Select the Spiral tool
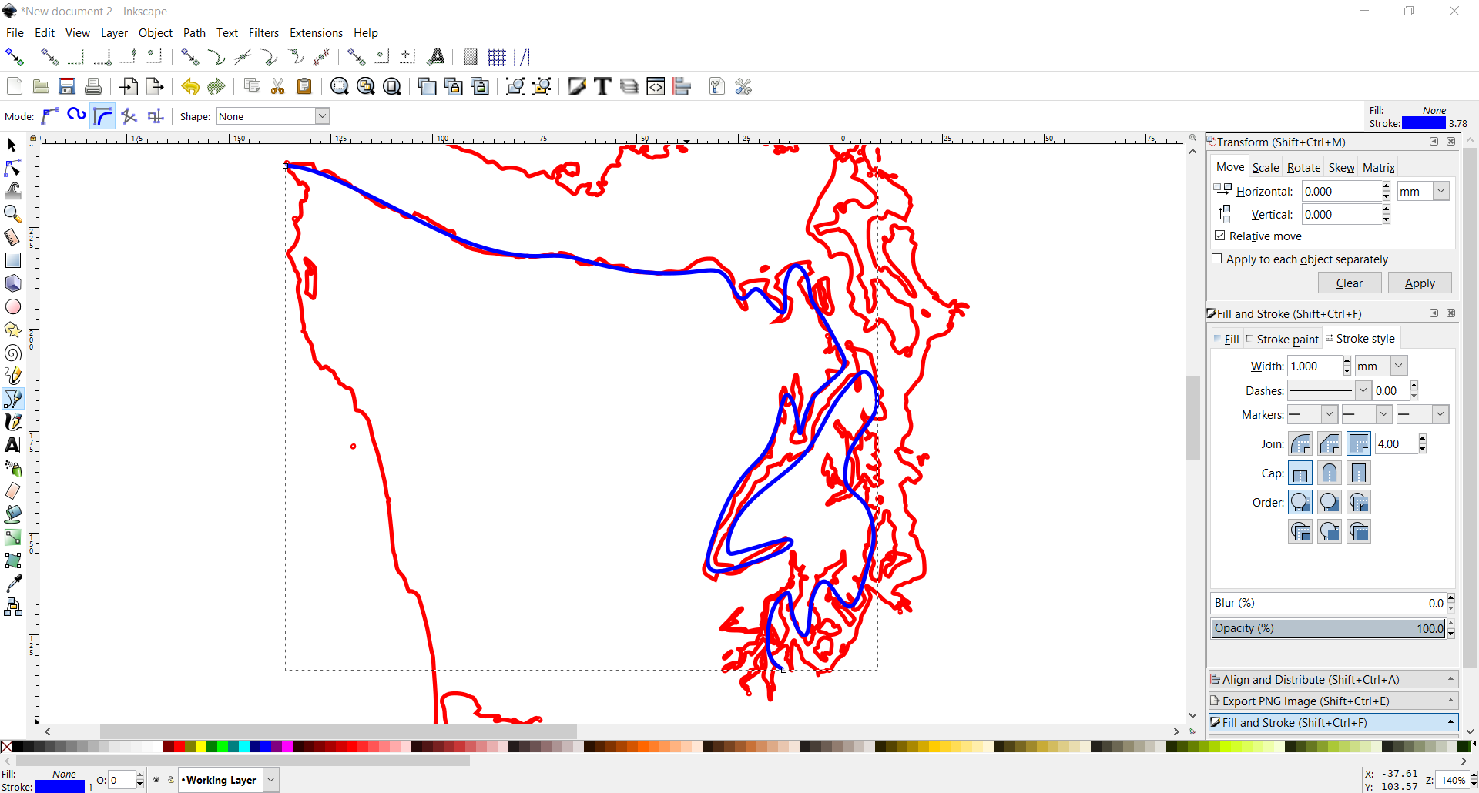This screenshot has height=793, width=1479. pyautogui.click(x=12, y=353)
